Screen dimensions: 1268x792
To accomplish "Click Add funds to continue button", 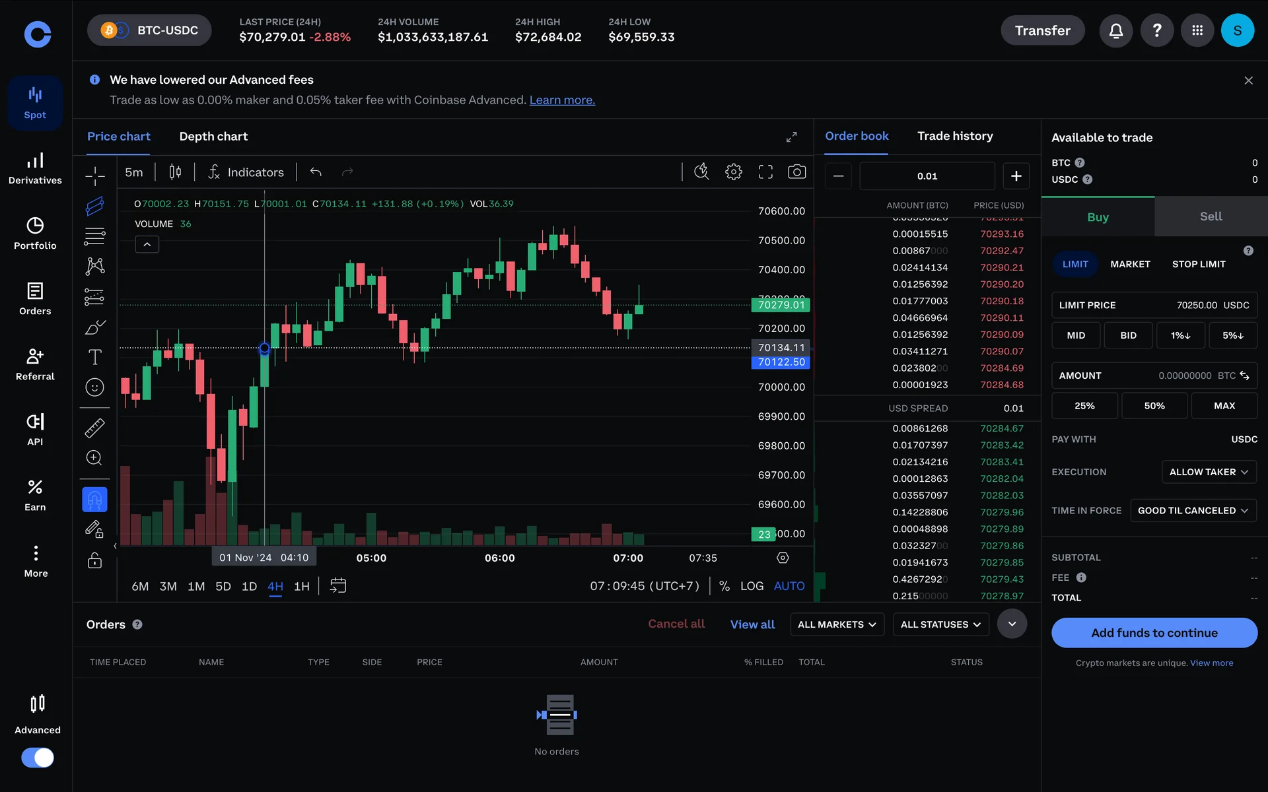I will pos(1154,633).
